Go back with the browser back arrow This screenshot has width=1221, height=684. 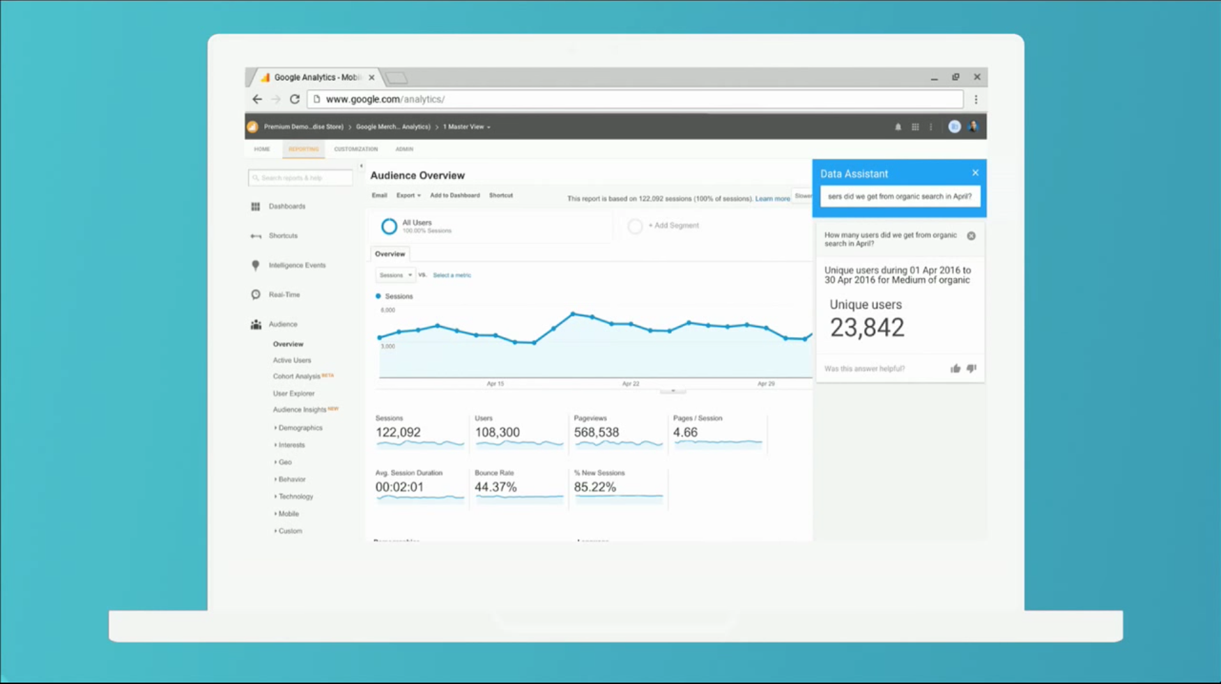pos(257,99)
